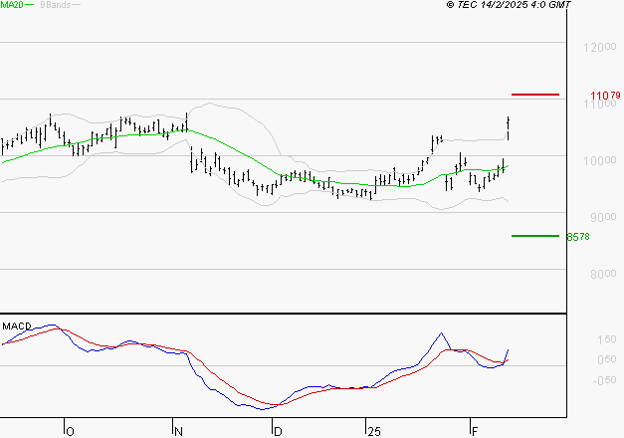Select the N month marker on time axis
This screenshot has width=624, height=438.
[x=178, y=431]
